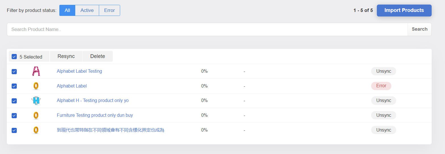Deselect the Furniture Testing row checkbox
445x154 pixels.
point(14,116)
